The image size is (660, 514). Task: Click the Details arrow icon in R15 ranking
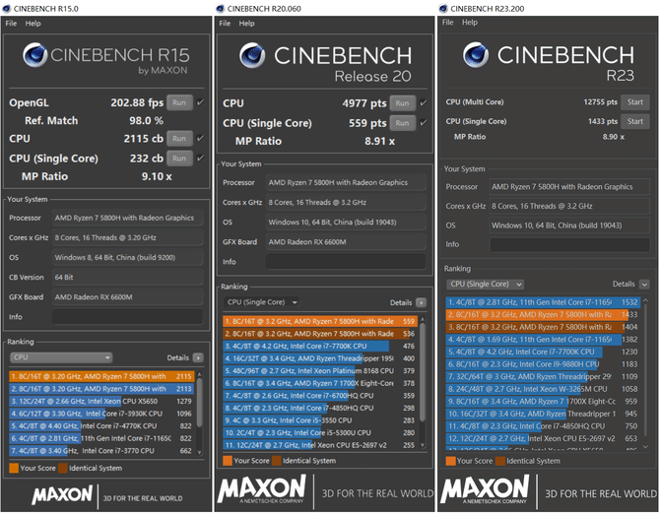tap(198, 357)
